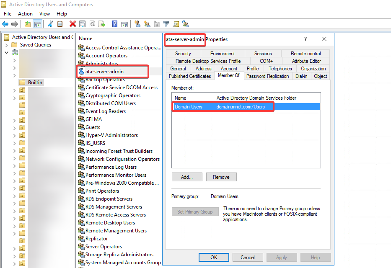Click the Back arrow in toolbar
The width and height of the screenshot is (391, 268).
click(x=5, y=24)
